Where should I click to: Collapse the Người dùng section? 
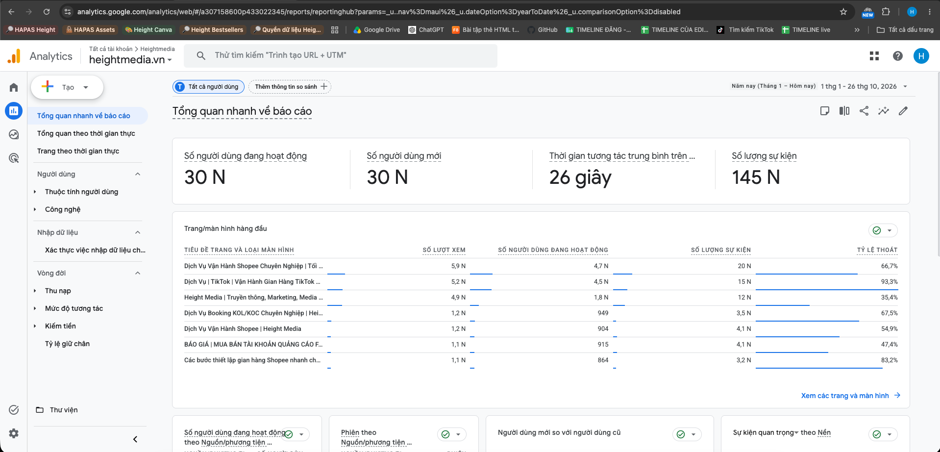pos(138,174)
